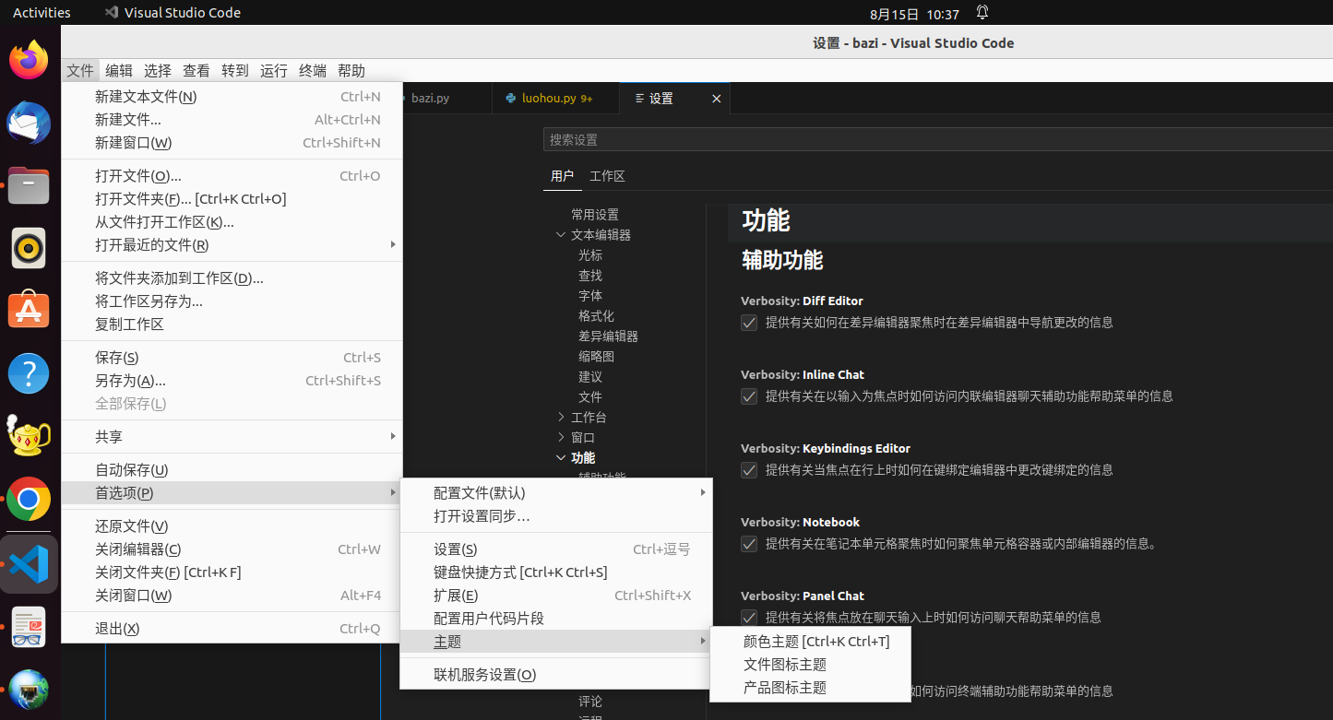This screenshot has width=1333, height=720.
Task: Open the Help dock icon
Action: coord(29,373)
